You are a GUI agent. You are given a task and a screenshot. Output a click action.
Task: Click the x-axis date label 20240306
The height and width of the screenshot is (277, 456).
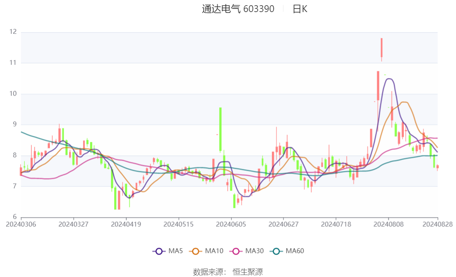click(21, 224)
